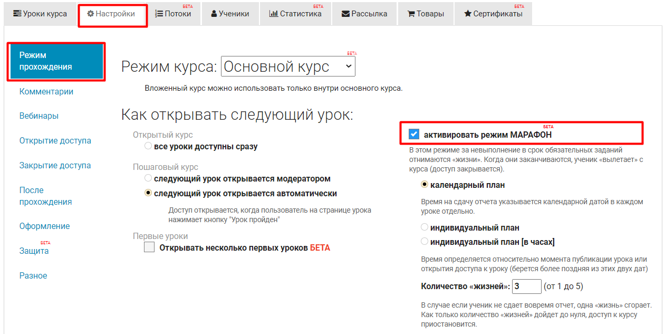Go to the Ученики tab
This screenshot has height=334, width=665.
pyautogui.click(x=230, y=14)
